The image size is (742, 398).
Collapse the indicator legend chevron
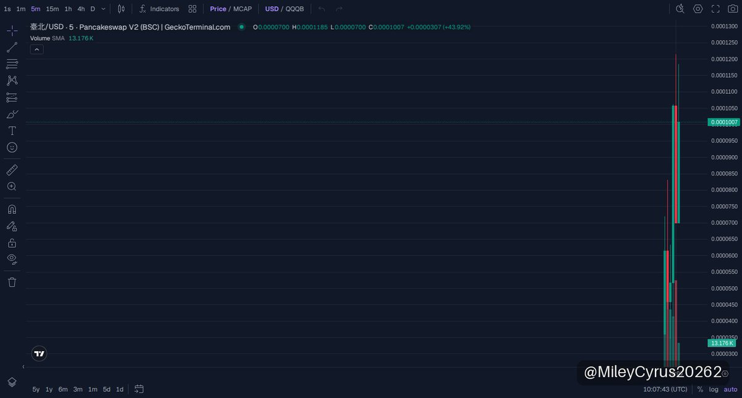pos(37,49)
